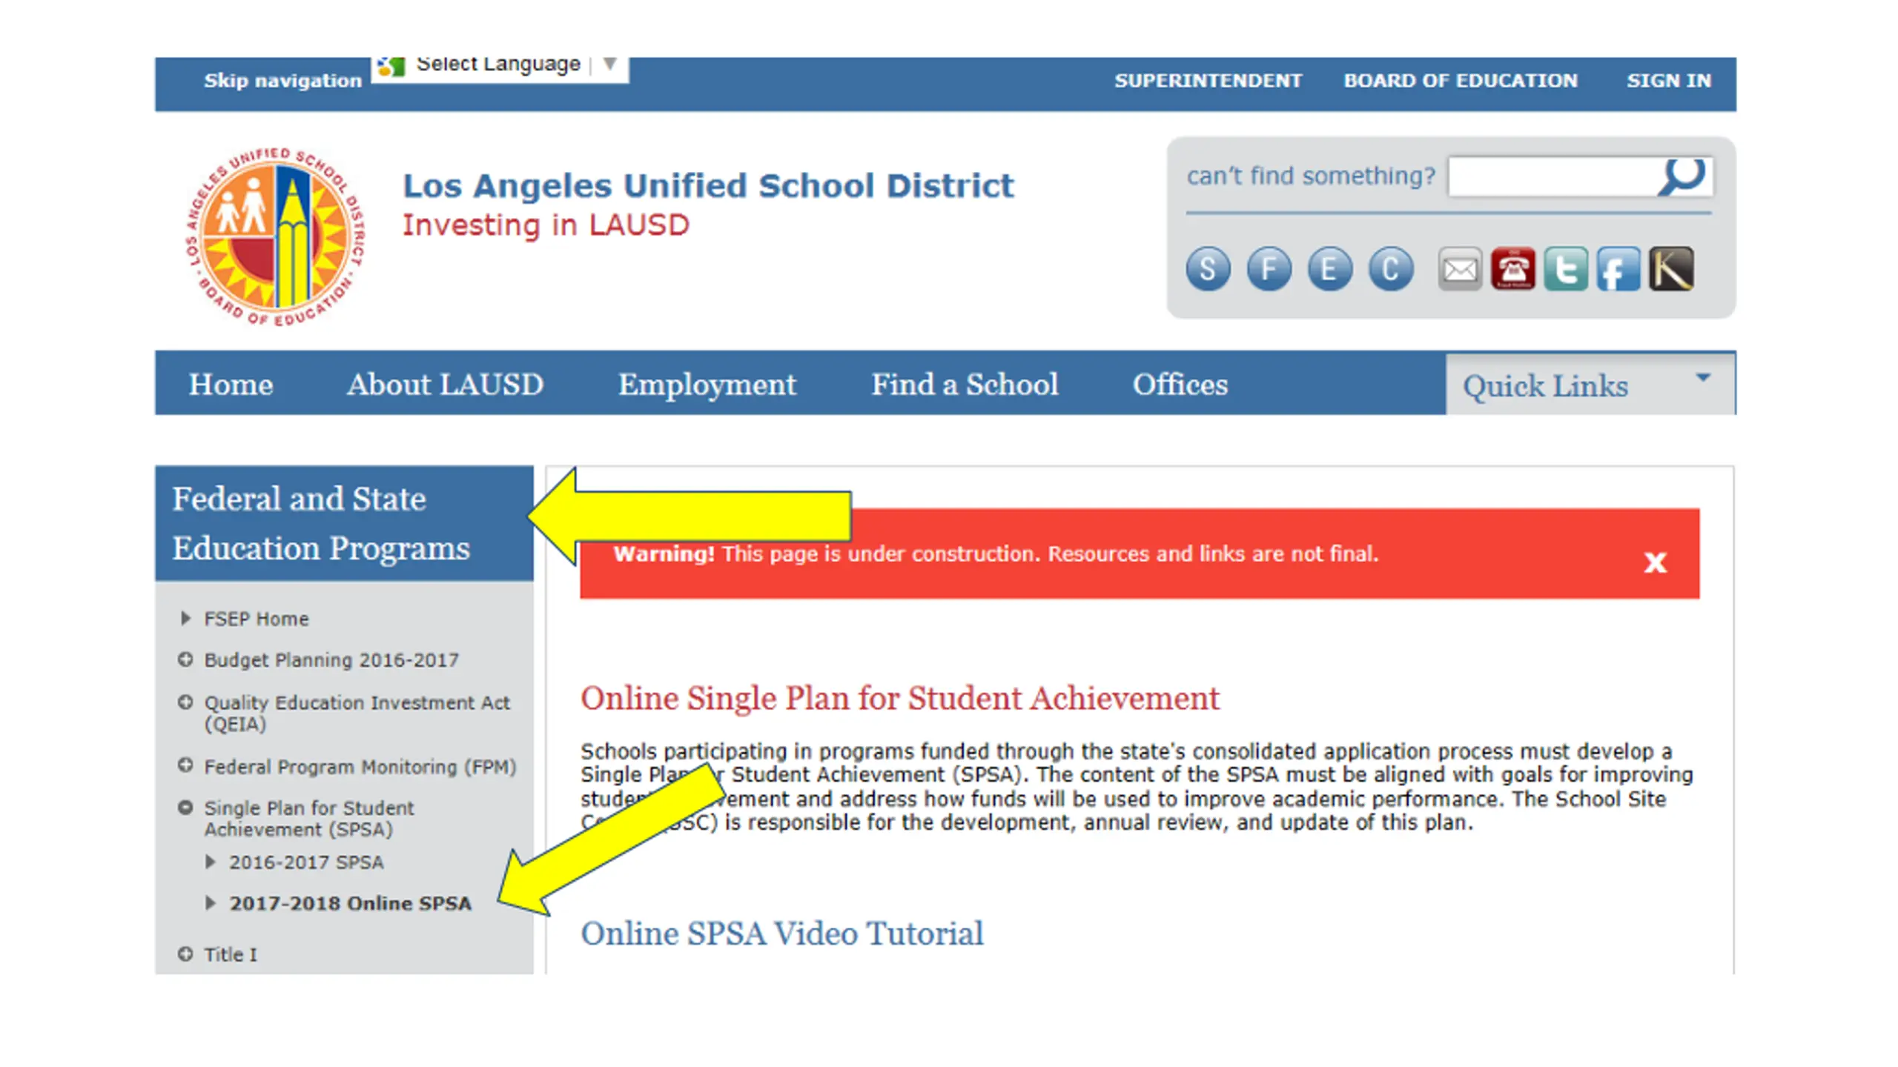
Task: Click the red telephone icon
Action: tap(1513, 269)
